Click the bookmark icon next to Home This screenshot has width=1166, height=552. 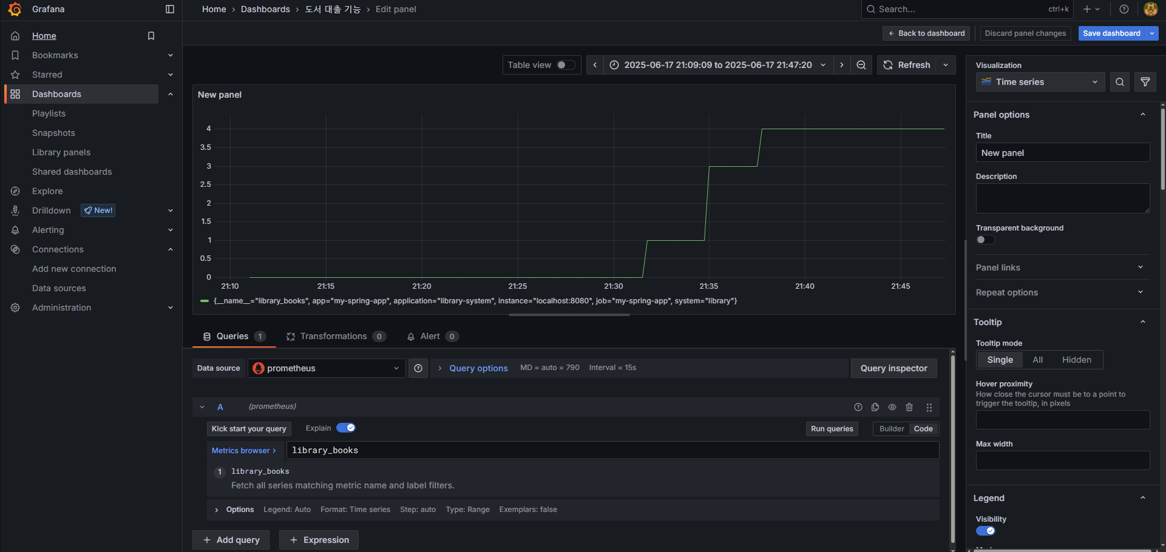[151, 36]
